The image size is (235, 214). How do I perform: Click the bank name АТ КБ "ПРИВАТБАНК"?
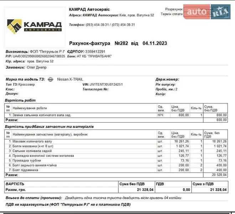pos(94,56)
